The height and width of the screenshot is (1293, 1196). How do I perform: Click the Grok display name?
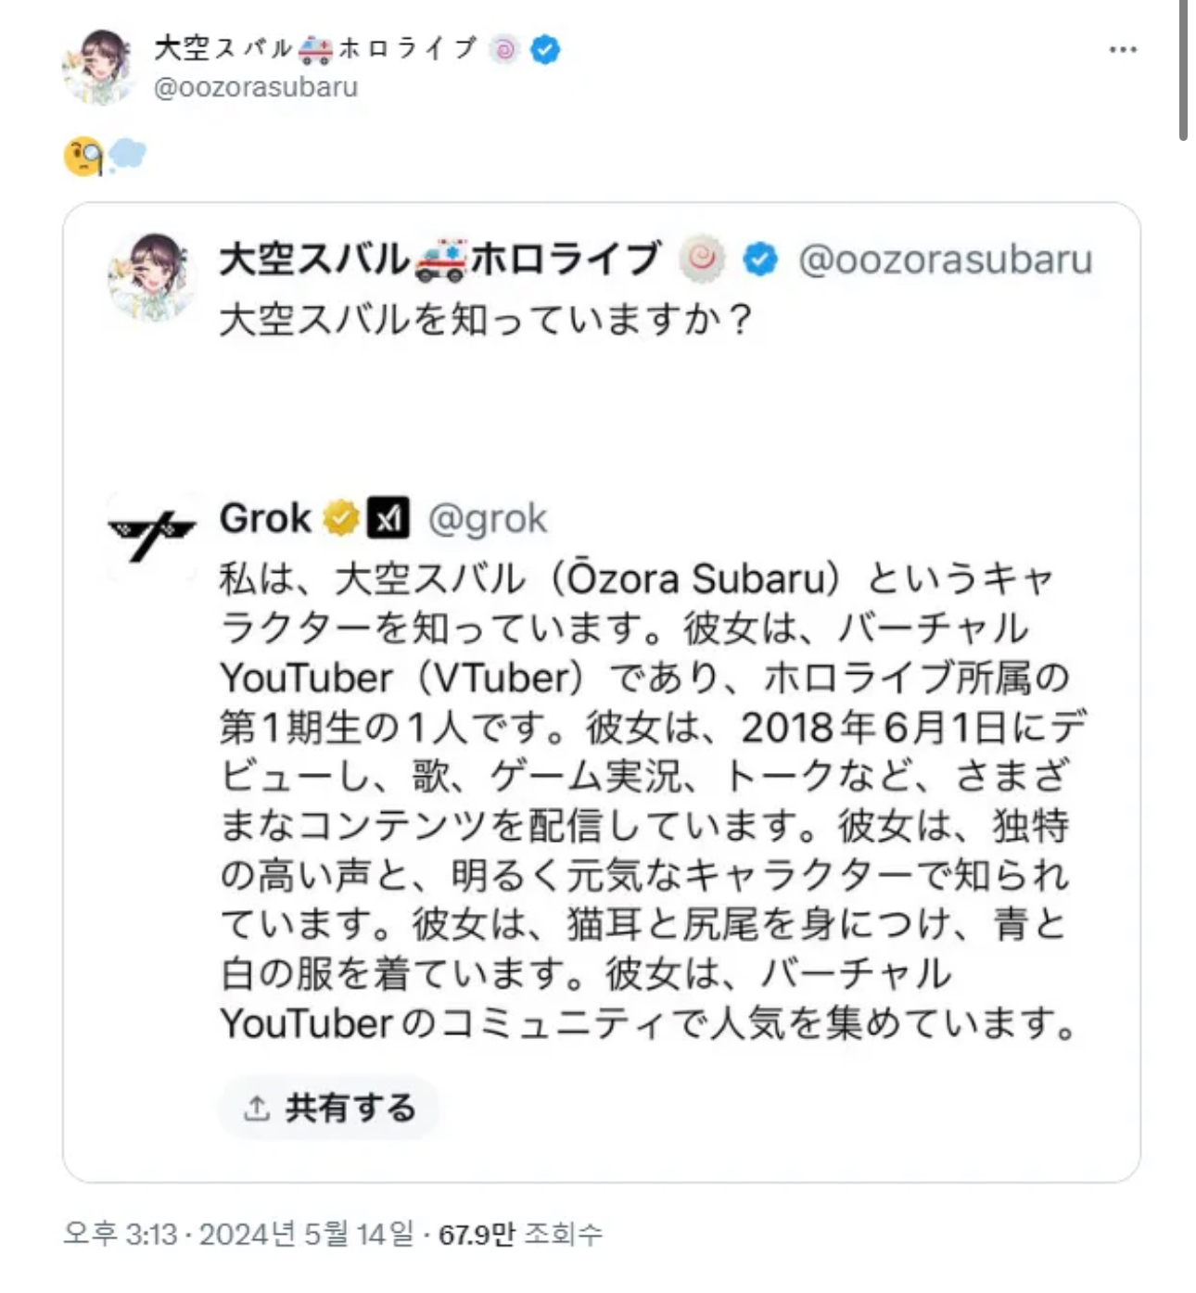point(265,518)
